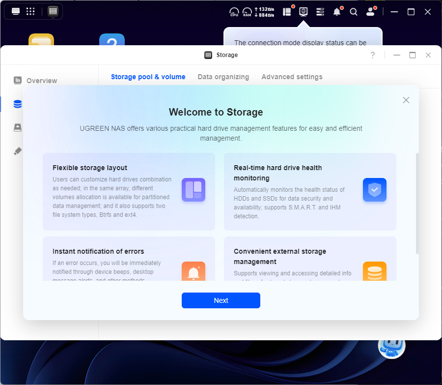
Task: Open the Overview sidebar item
Action: pos(42,80)
